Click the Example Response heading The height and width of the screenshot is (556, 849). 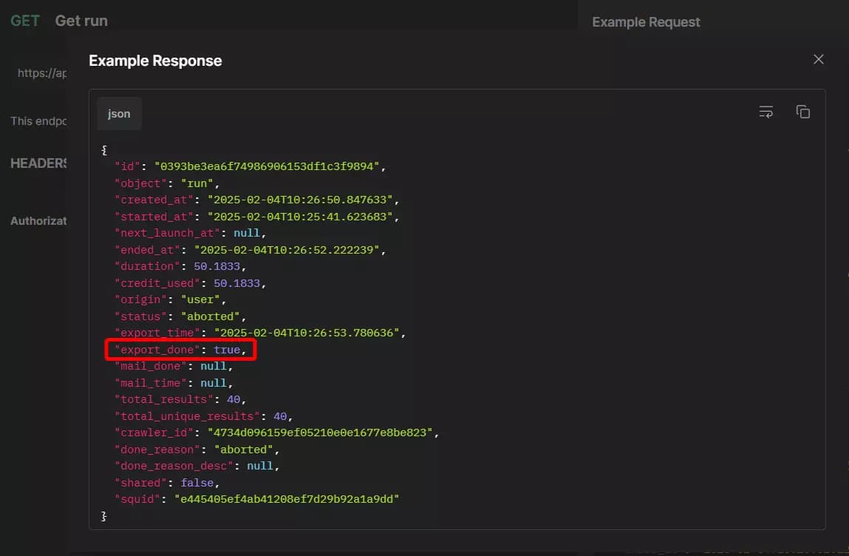pos(155,61)
